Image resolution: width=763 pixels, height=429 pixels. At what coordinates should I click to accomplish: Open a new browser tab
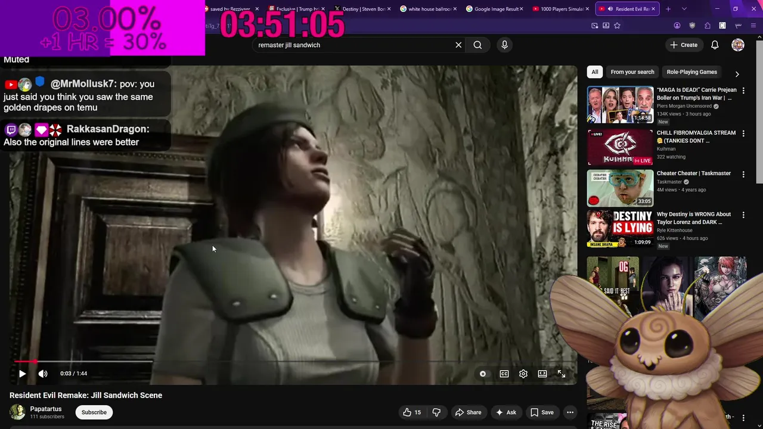point(668,9)
